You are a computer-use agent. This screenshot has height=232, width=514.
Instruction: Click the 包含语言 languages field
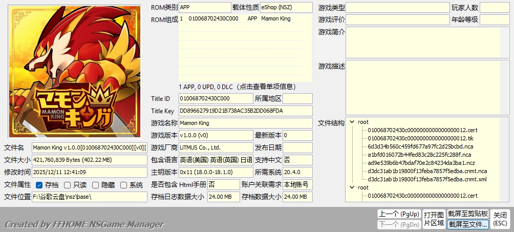tap(216, 160)
